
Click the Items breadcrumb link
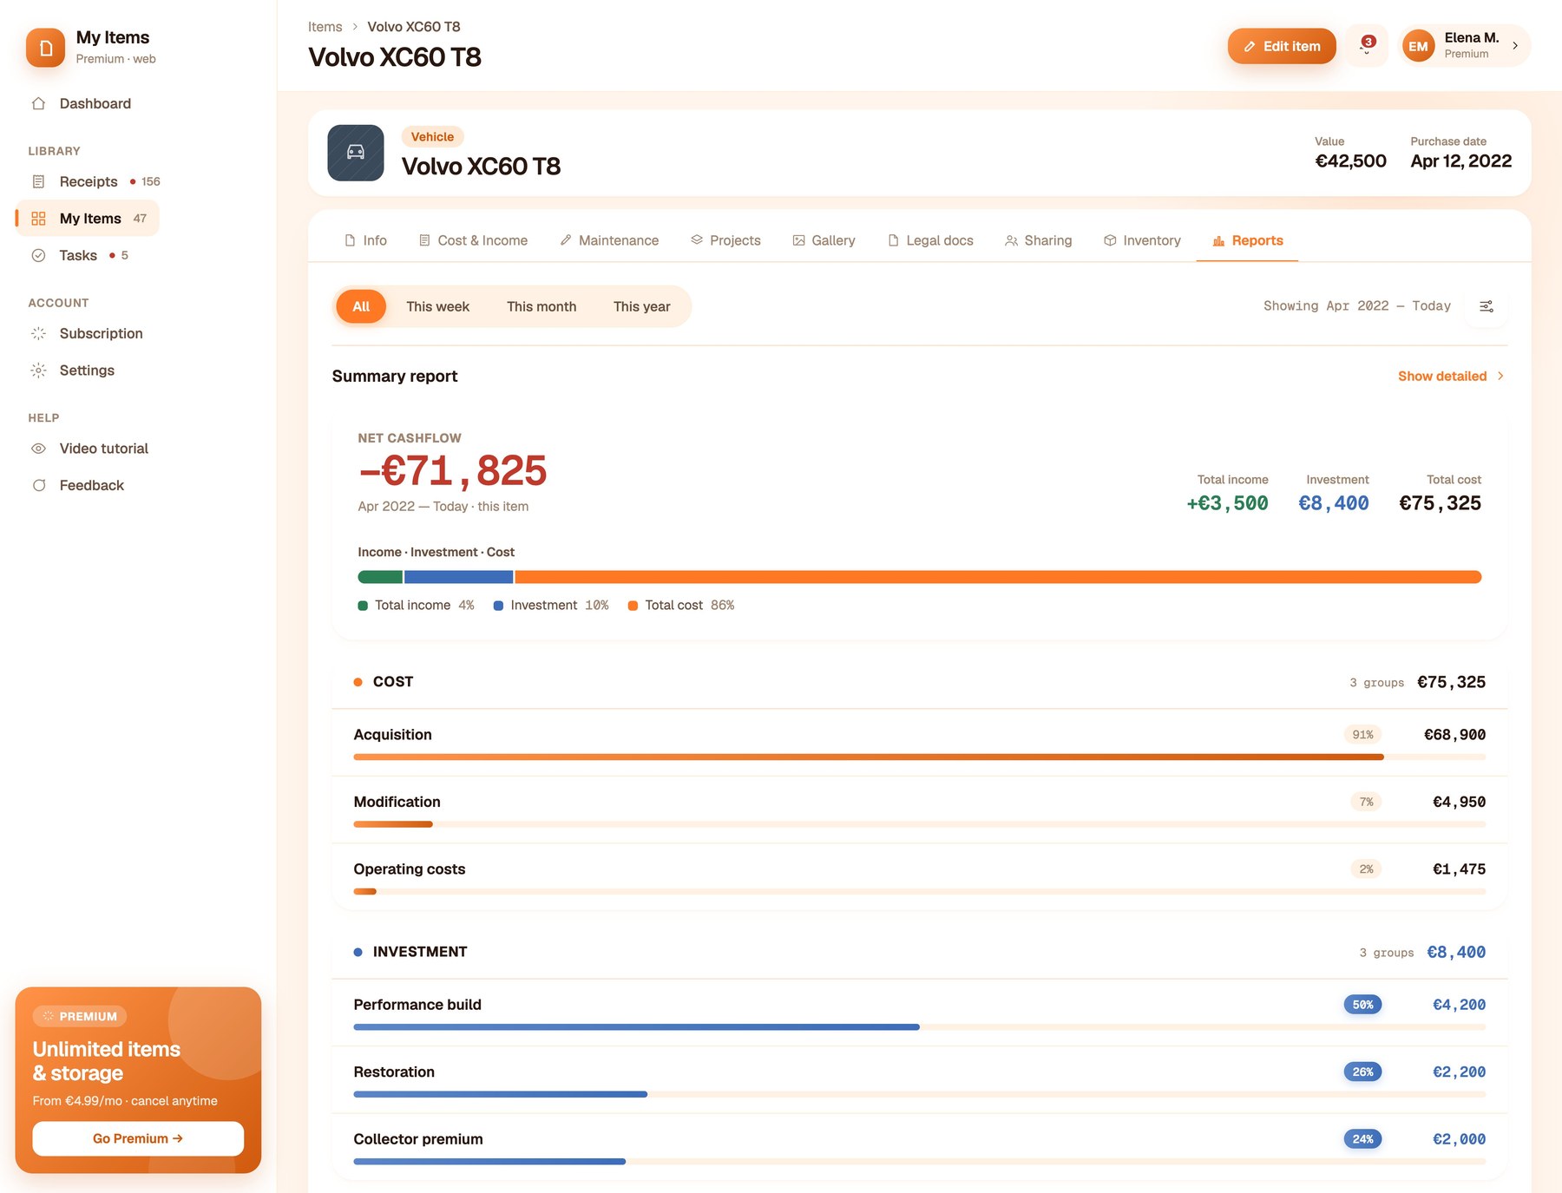pos(325,27)
